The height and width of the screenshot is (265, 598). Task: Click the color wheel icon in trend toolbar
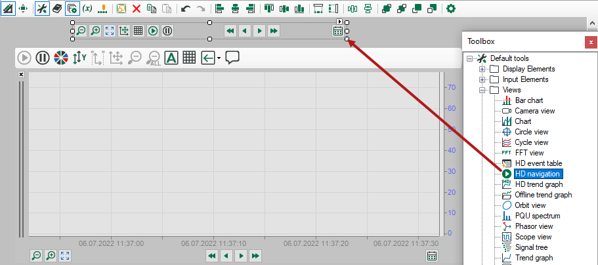61,58
